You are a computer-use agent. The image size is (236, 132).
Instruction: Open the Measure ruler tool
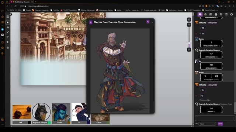click(8, 42)
